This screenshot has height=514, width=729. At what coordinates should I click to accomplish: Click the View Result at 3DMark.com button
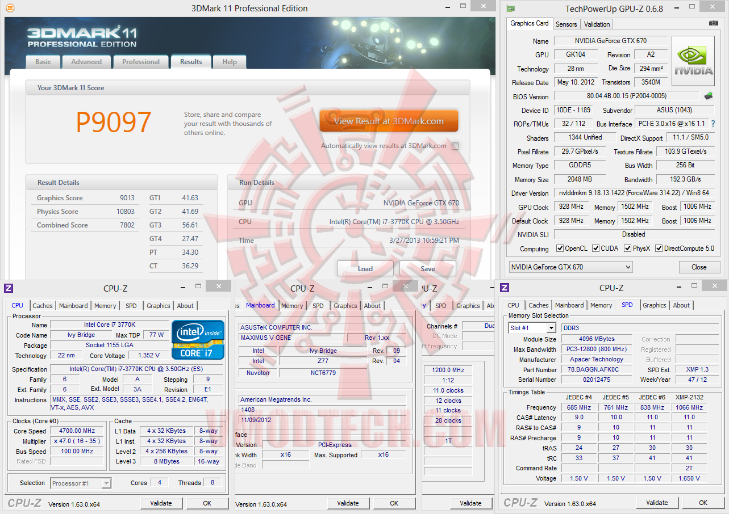[389, 121]
